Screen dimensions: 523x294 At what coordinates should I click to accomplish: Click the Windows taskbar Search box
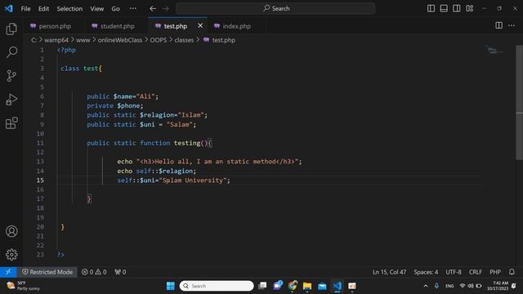(x=217, y=286)
